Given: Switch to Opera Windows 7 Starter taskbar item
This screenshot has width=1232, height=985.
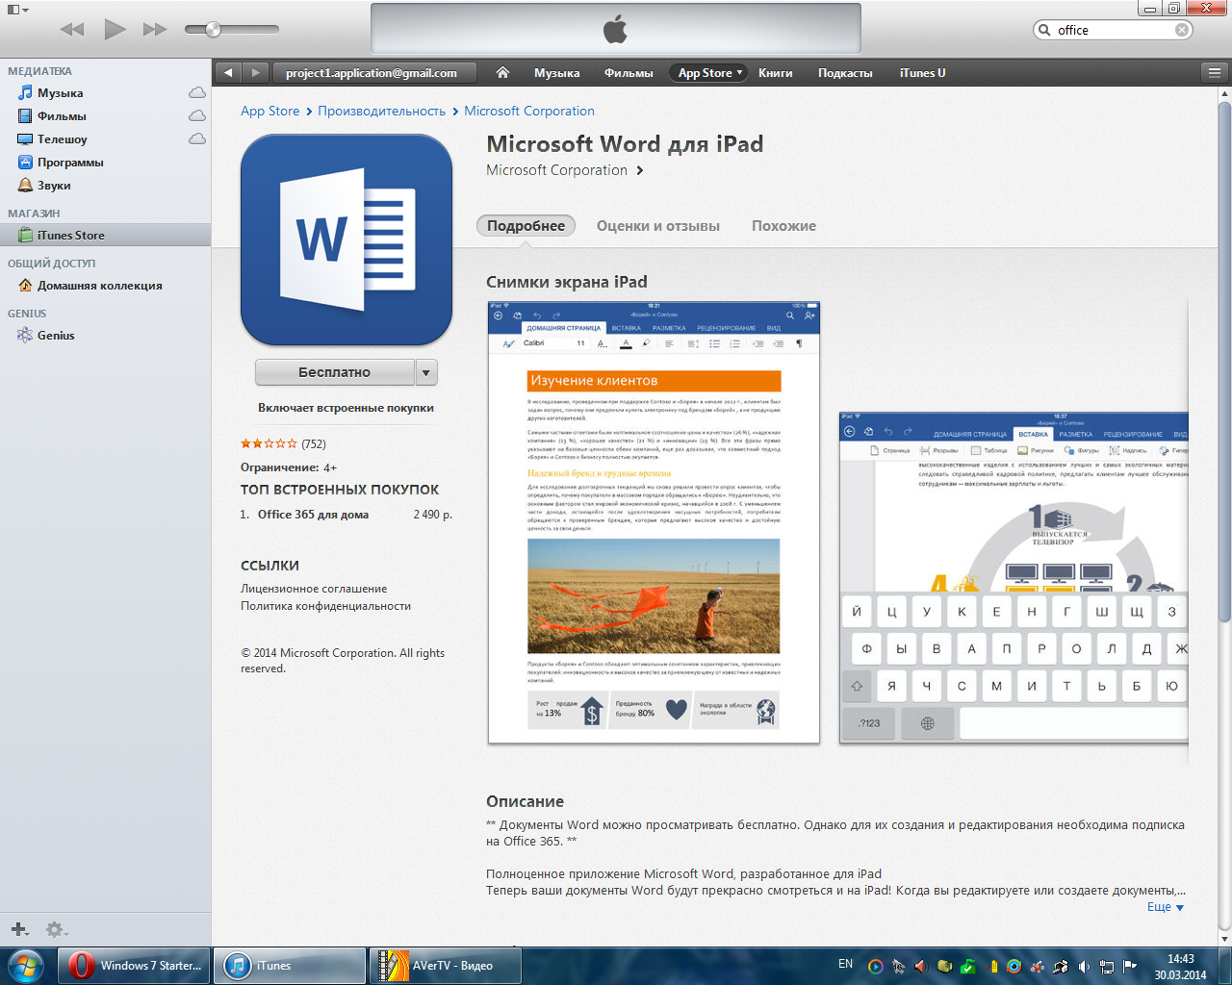Looking at the screenshot, I should [x=136, y=966].
